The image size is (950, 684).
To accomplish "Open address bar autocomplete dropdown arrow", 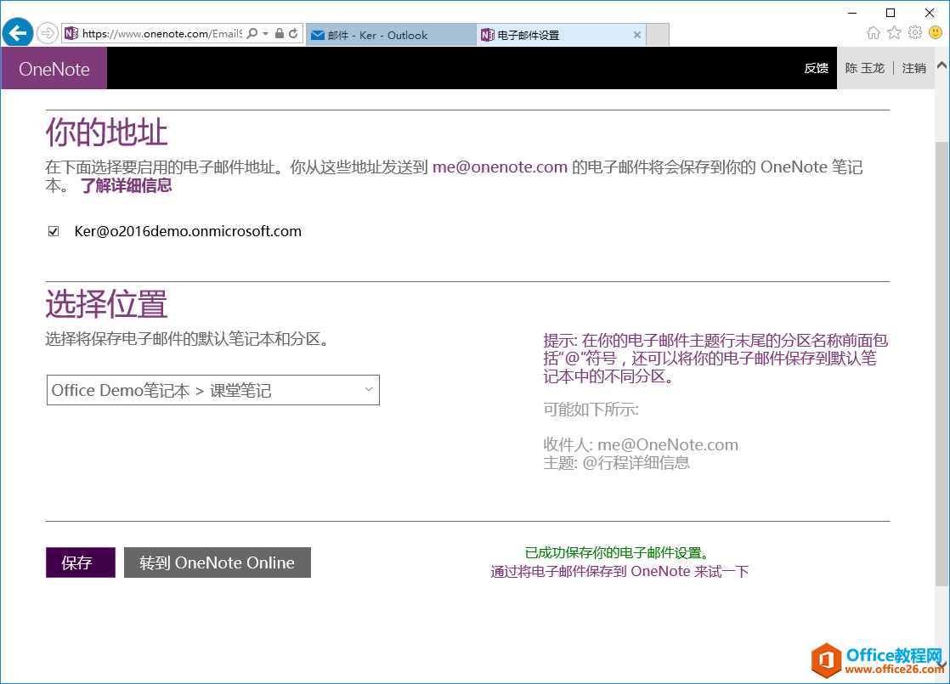I will click(x=266, y=34).
